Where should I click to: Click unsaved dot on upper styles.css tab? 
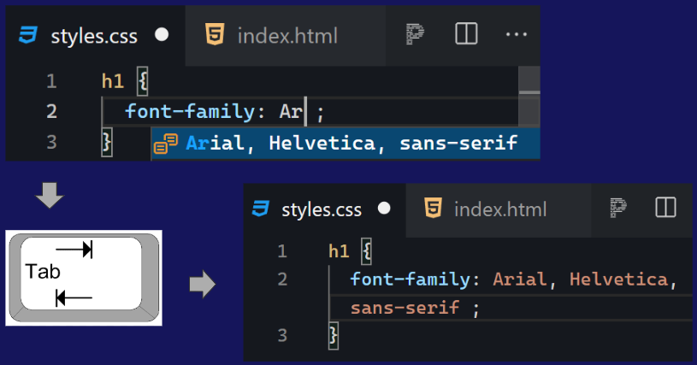[x=162, y=35]
